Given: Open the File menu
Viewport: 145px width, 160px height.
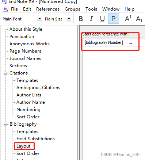Looking at the screenshot, I should point(14,9).
